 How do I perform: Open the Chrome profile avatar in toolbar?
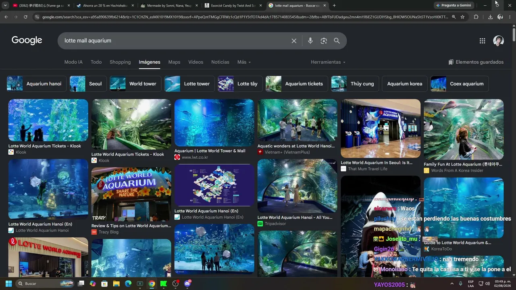[x=500, y=17]
